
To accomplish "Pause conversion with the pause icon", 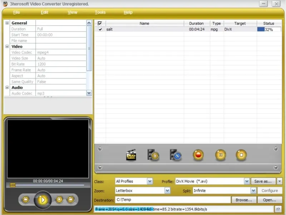I will [x=221, y=155].
